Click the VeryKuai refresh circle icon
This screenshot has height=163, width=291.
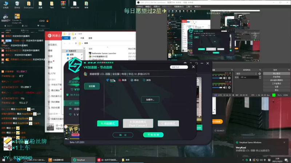(196, 63)
